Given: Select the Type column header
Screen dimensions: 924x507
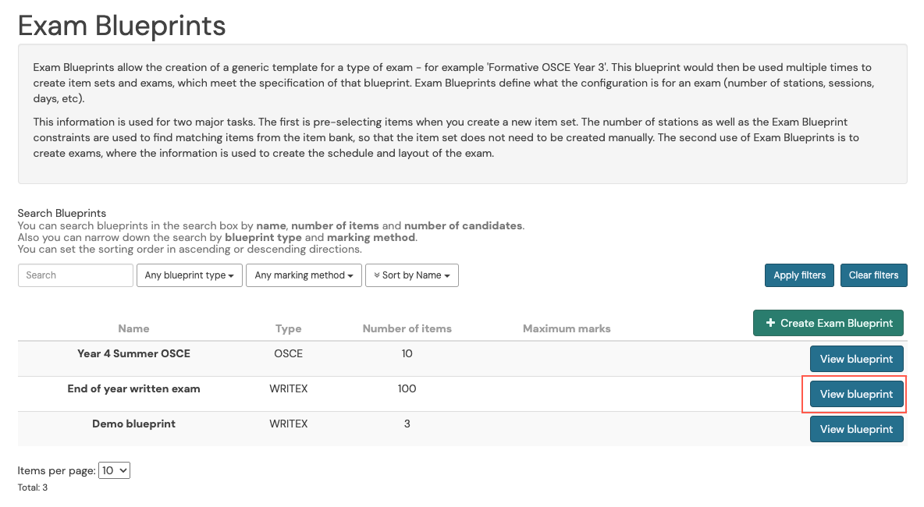Looking at the screenshot, I should click(288, 328).
